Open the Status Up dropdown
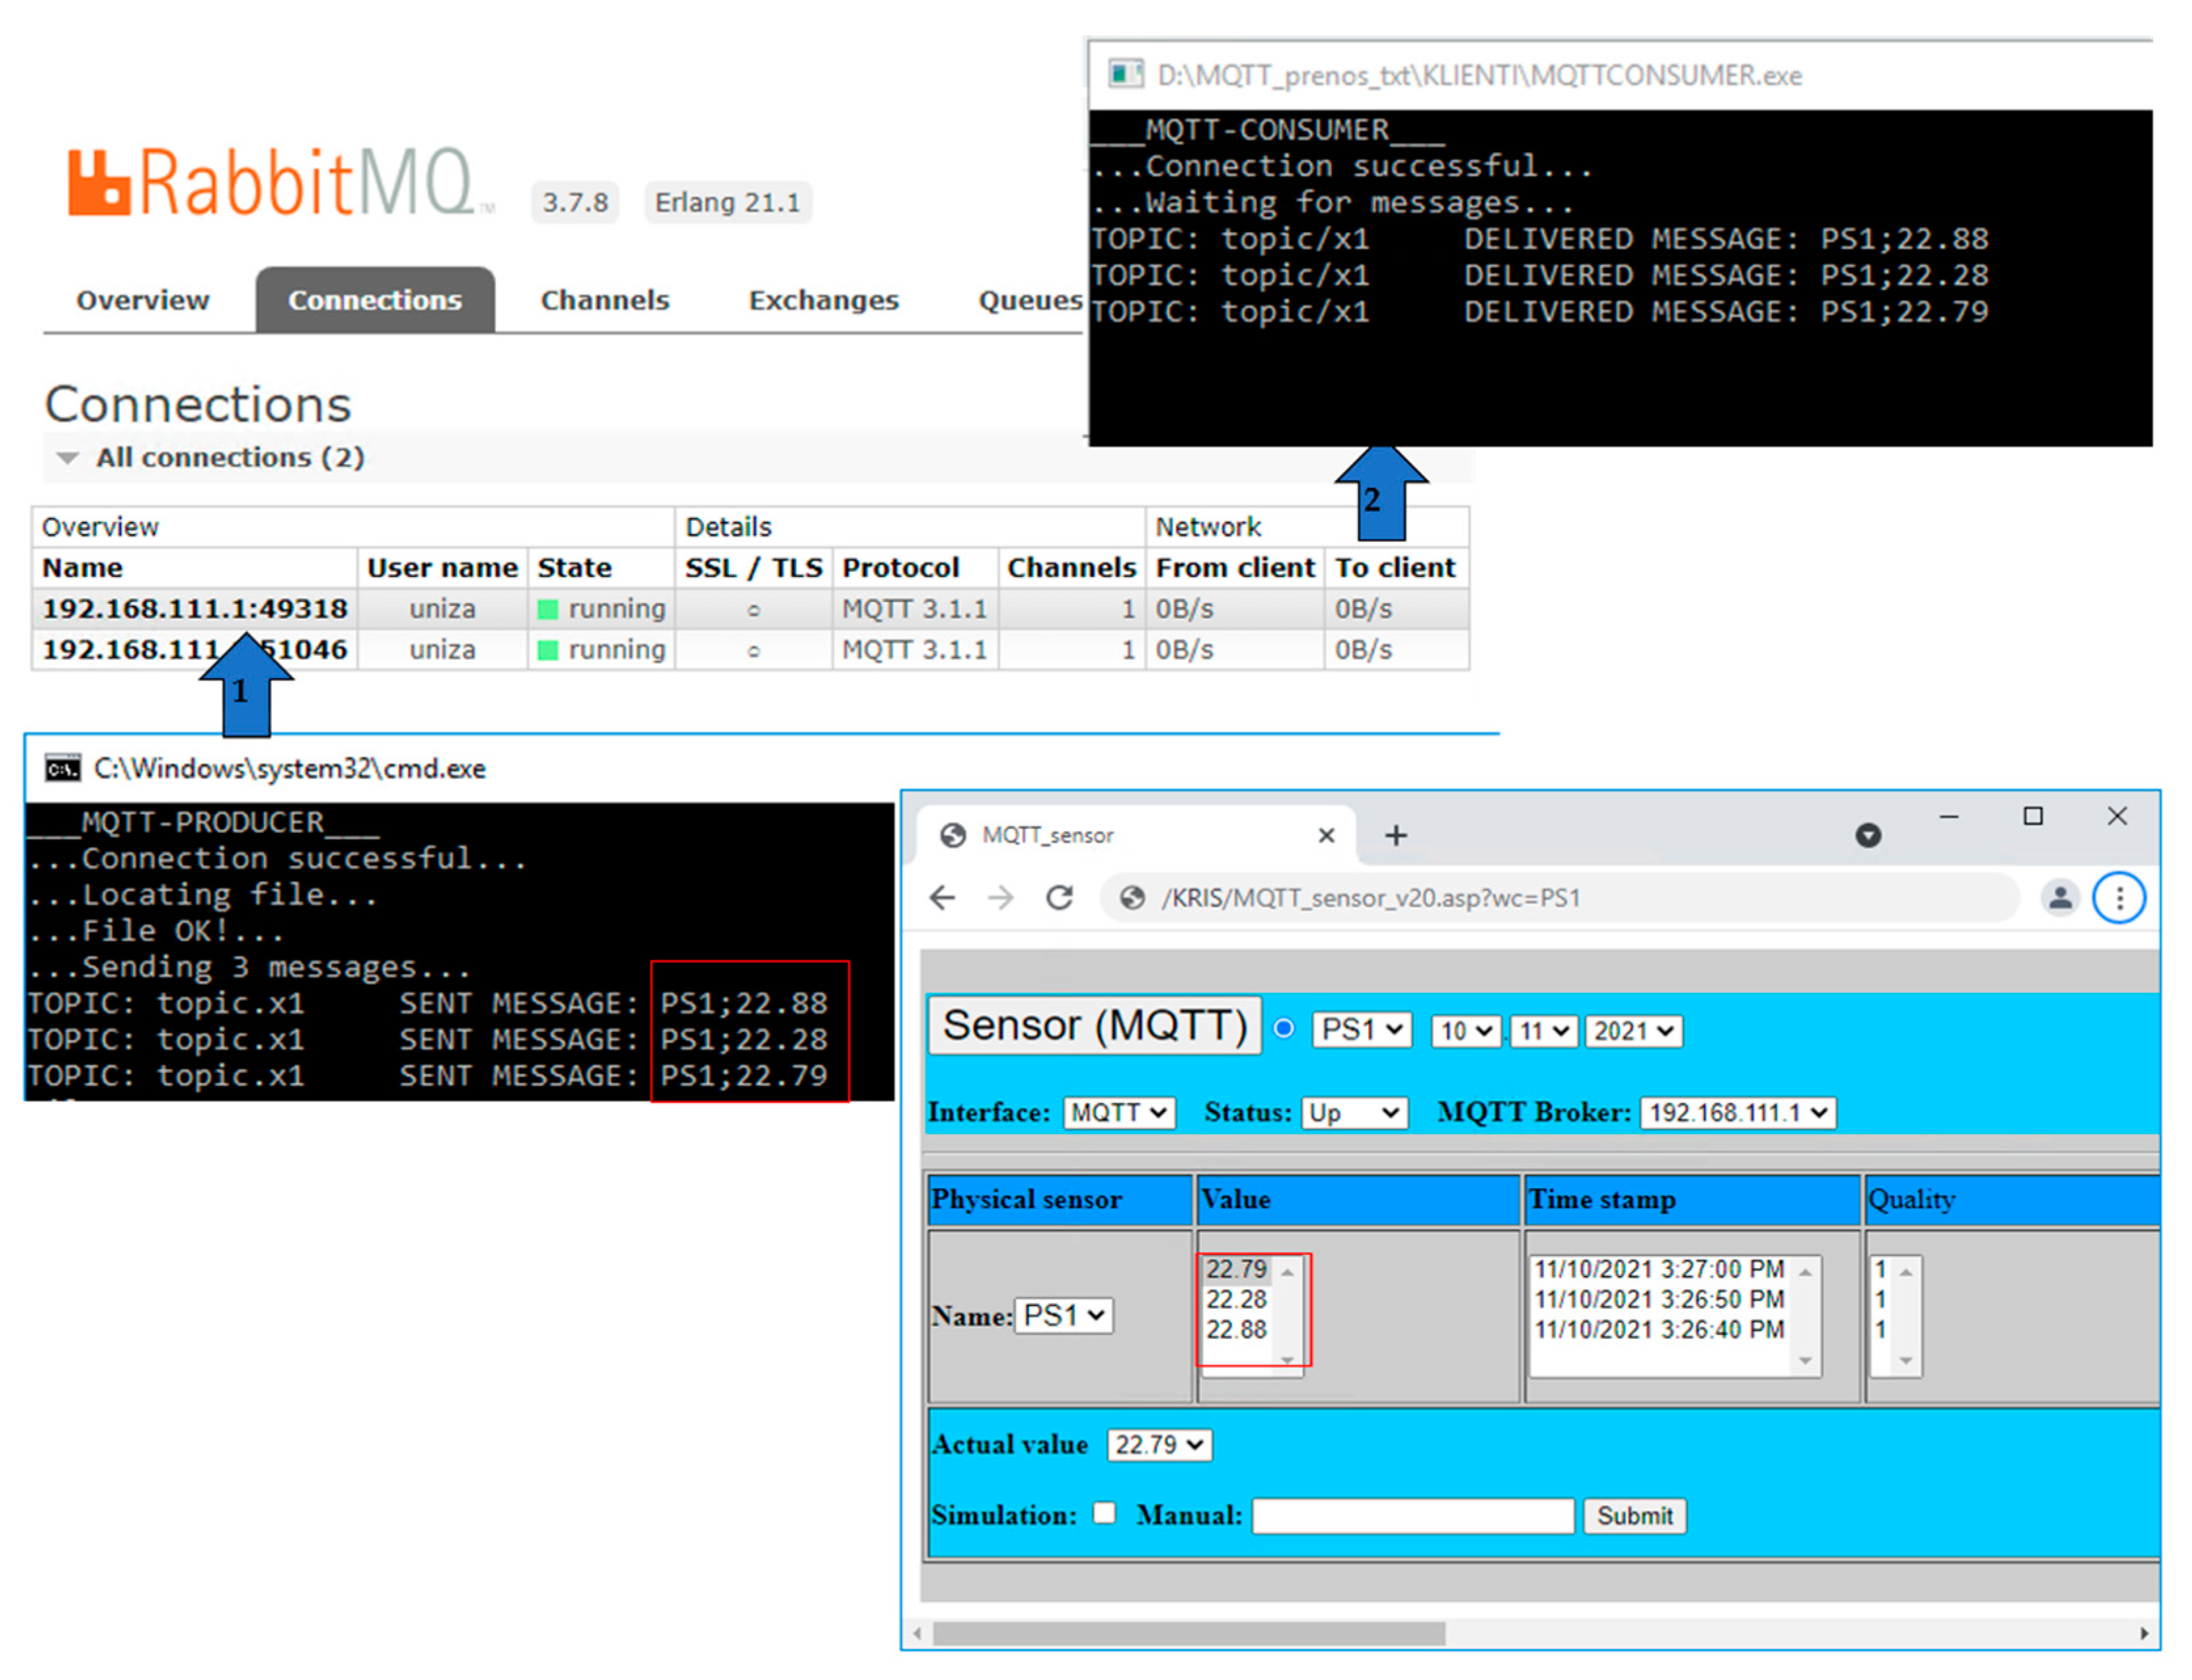This screenshot has width=2192, height=1680. coord(1354,1112)
